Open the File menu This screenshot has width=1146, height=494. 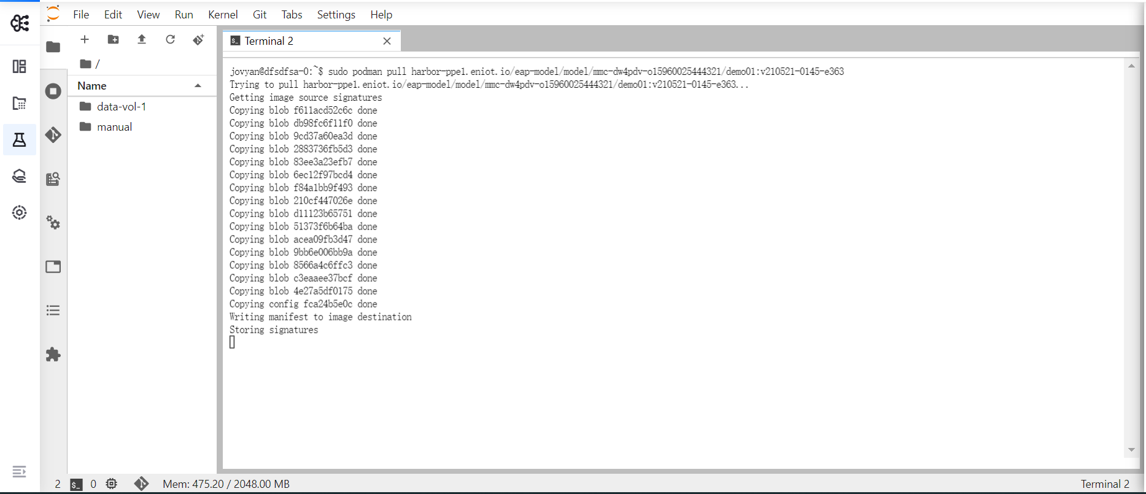81,15
